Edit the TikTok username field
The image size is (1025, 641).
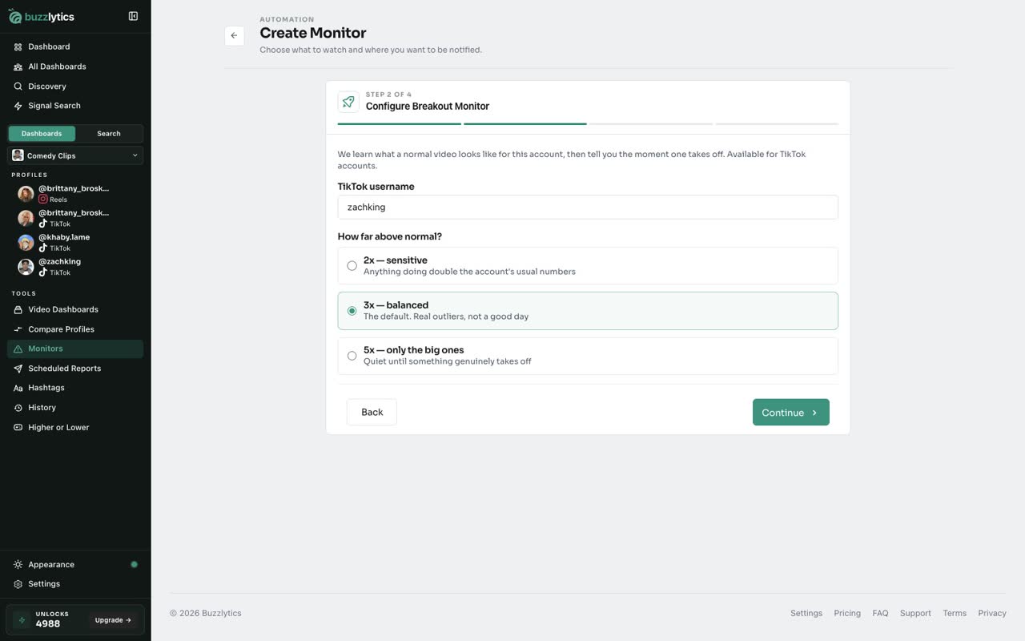[x=588, y=207]
